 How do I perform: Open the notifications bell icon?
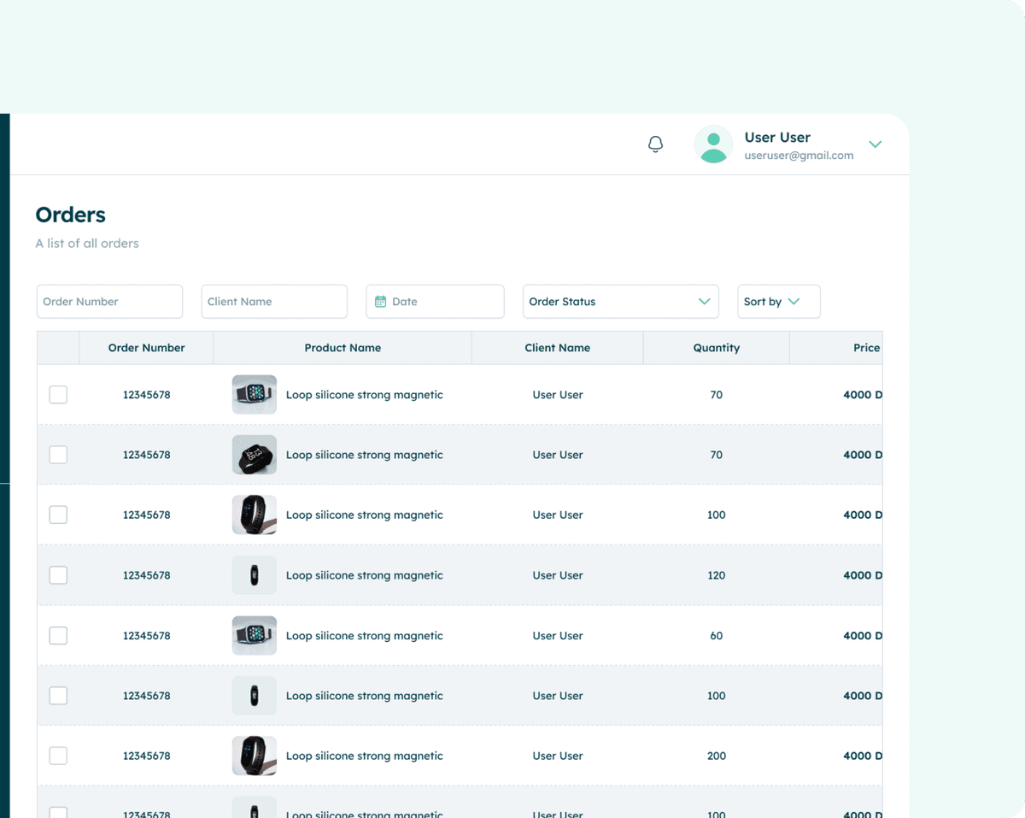(x=655, y=144)
